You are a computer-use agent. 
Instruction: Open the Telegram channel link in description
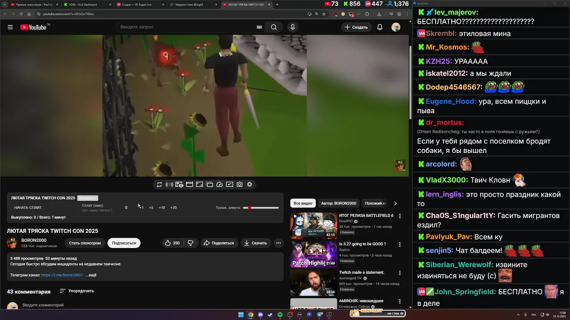[62, 275]
